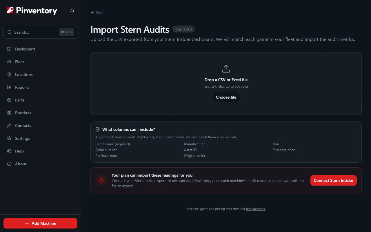Click the back arrow beside Fleet
The image size is (371, 232).
[92, 12]
